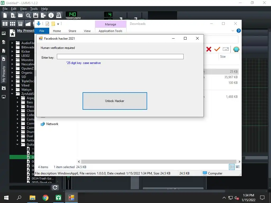This screenshot has height=203, width=271.
Task: Adjust the master pitch slider in LMMS
Action: (142, 16)
